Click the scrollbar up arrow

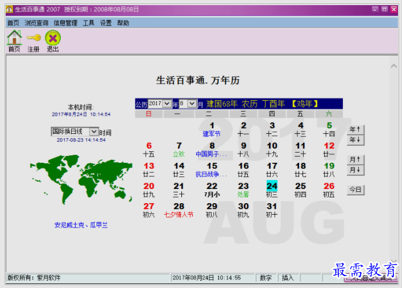point(394,66)
